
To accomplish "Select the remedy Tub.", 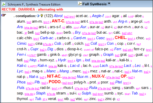I will pos(39,99).
